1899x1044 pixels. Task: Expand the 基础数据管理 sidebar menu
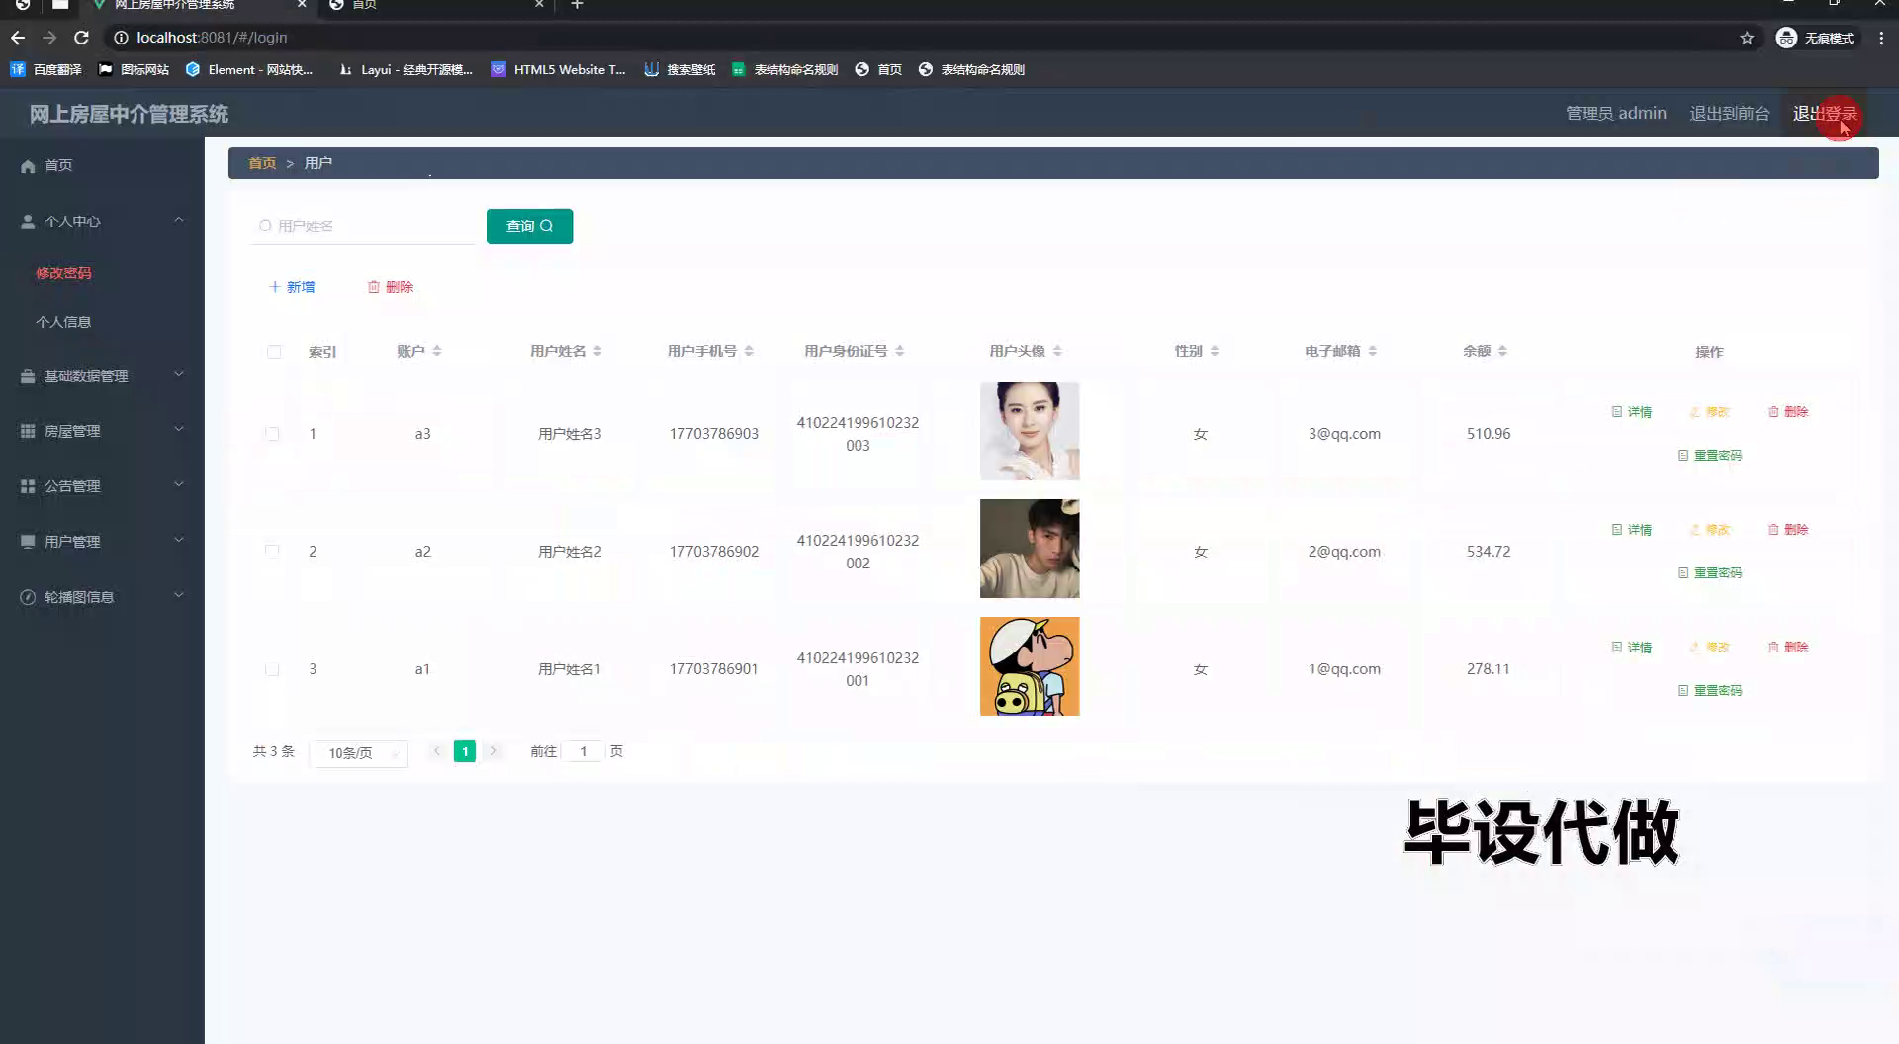click(x=102, y=375)
